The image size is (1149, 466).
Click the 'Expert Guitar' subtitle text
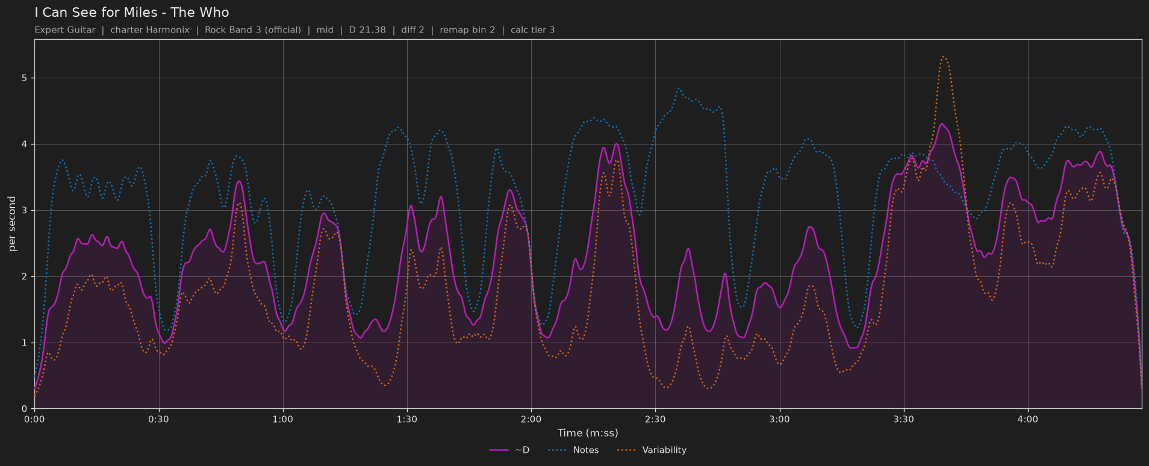click(x=65, y=30)
